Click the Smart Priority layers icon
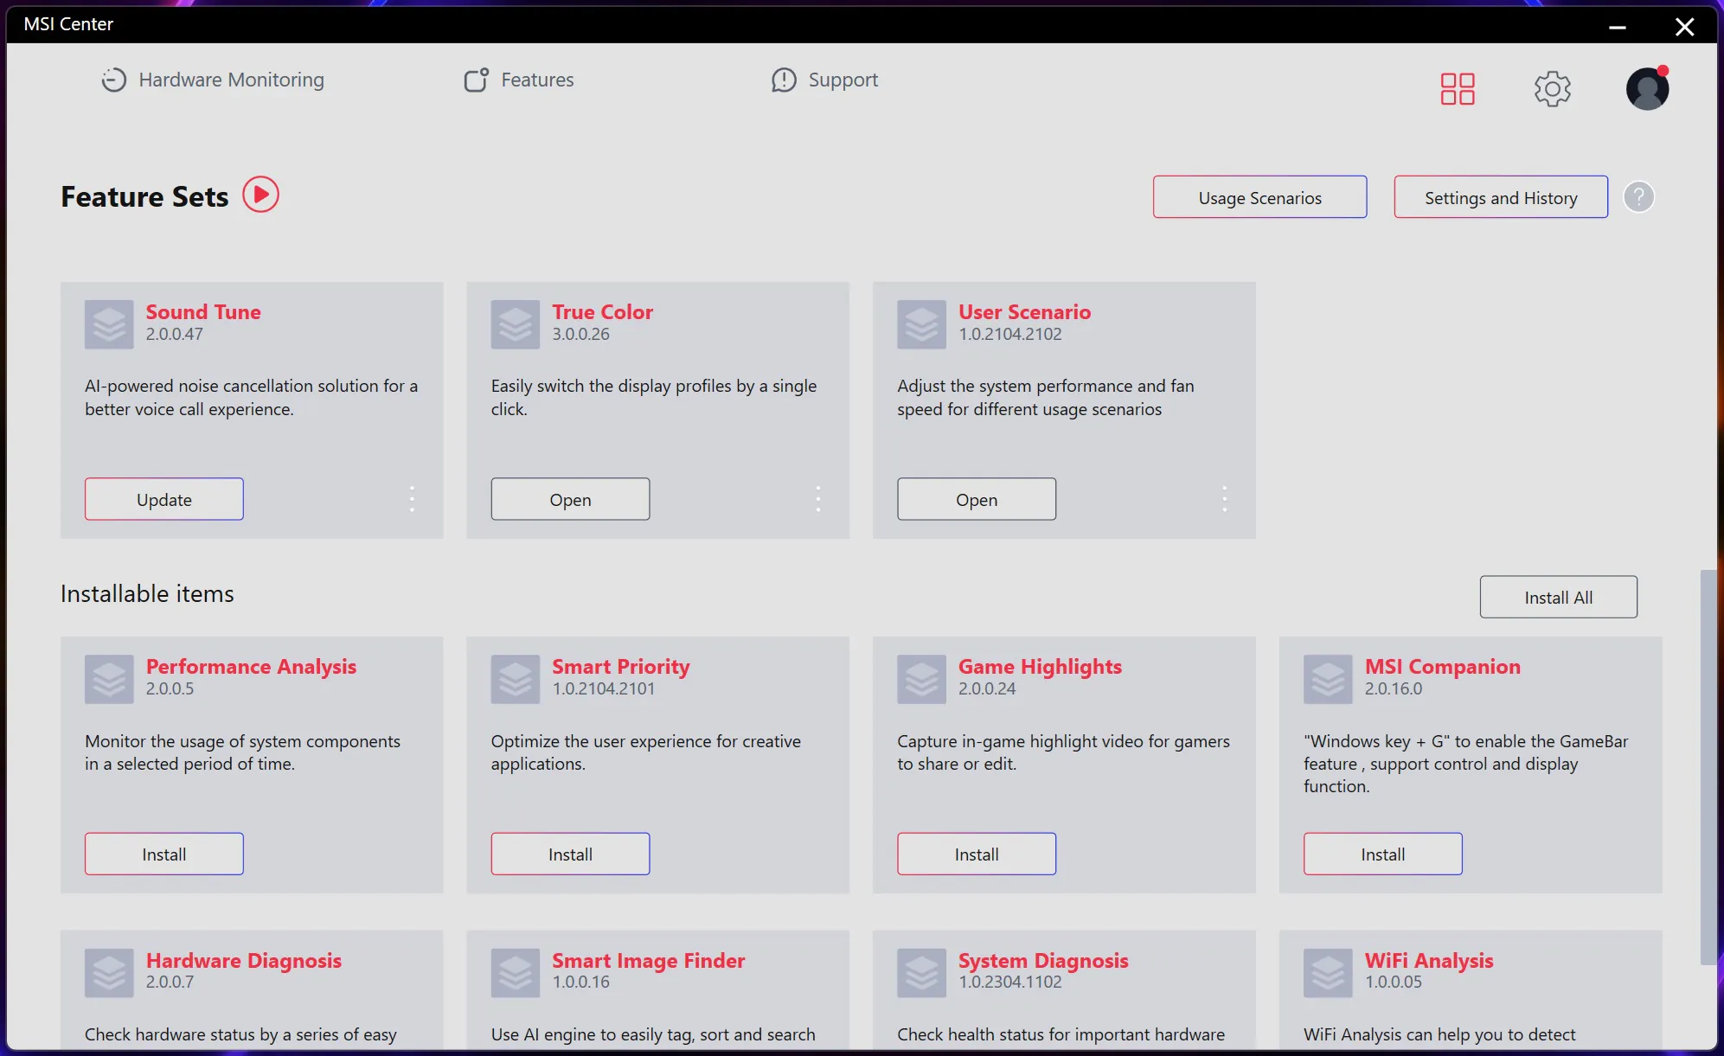The height and width of the screenshot is (1056, 1724). click(x=516, y=679)
